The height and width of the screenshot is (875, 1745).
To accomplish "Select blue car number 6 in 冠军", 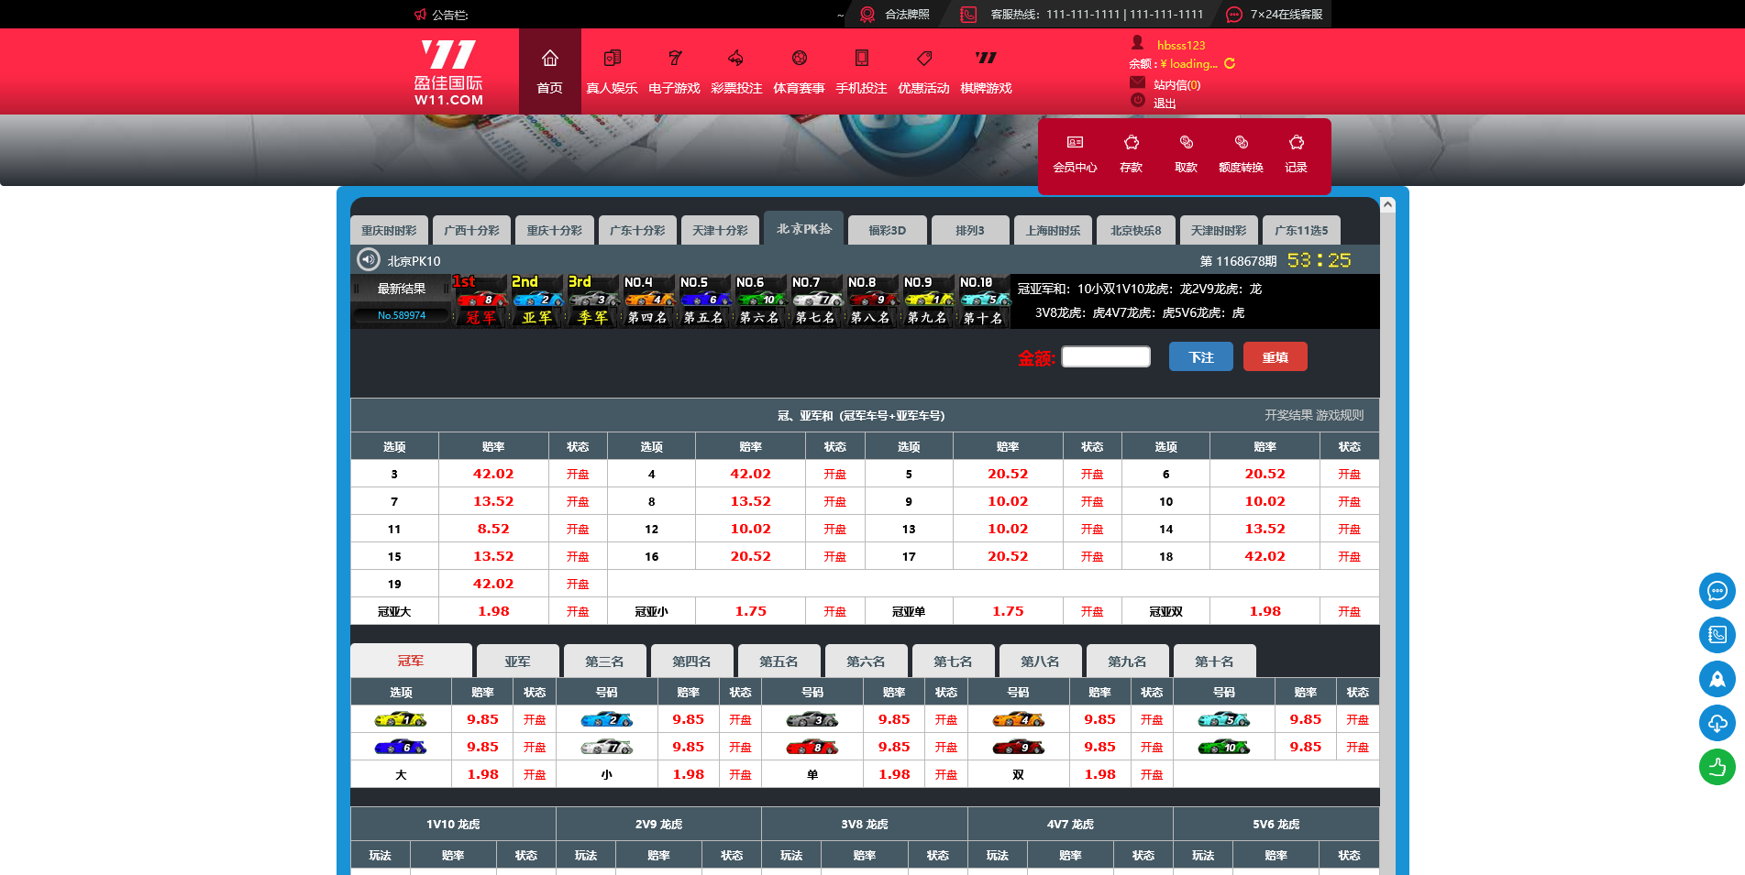I will tap(401, 747).
